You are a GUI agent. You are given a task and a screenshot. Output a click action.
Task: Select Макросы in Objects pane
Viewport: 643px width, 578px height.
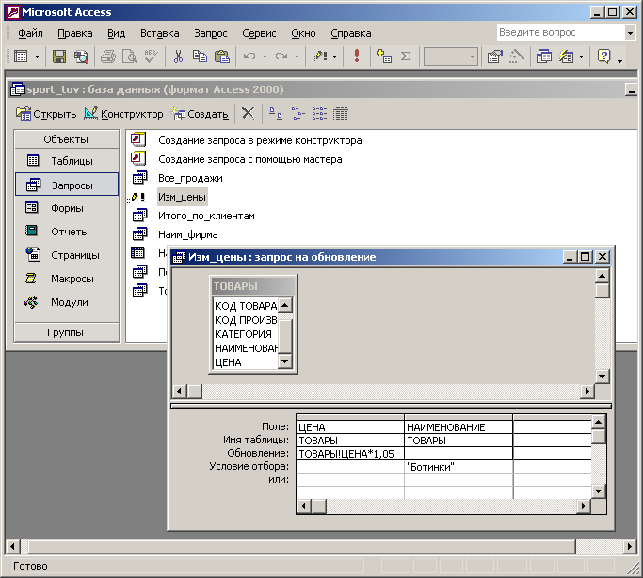[67, 279]
